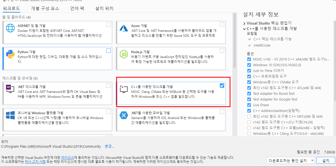The width and height of the screenshot is (336, 167).
Task: Click the install path C:\Program Files text
Action: tap(51, 146)
